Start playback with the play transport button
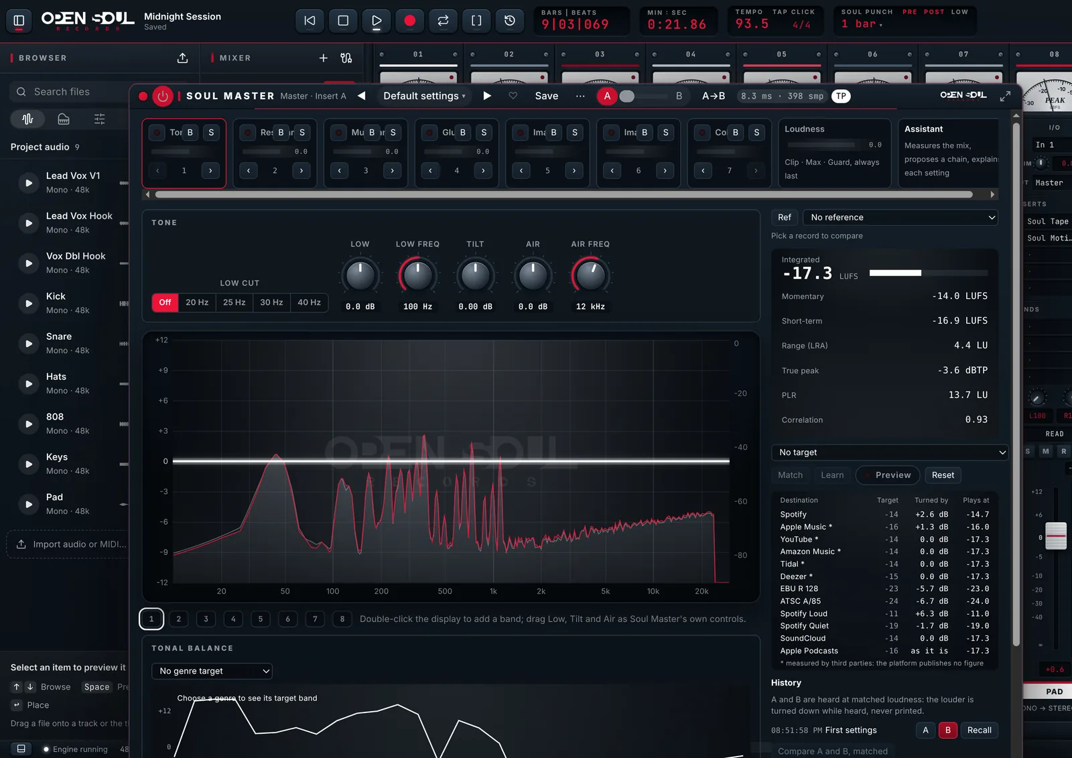 click(377, 21)
